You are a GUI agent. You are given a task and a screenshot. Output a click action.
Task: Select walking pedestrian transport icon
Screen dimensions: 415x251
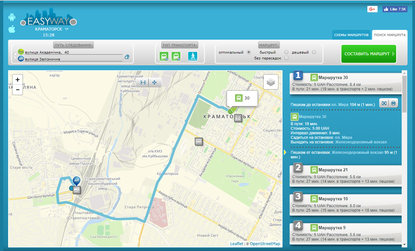(x=193, y=56)
